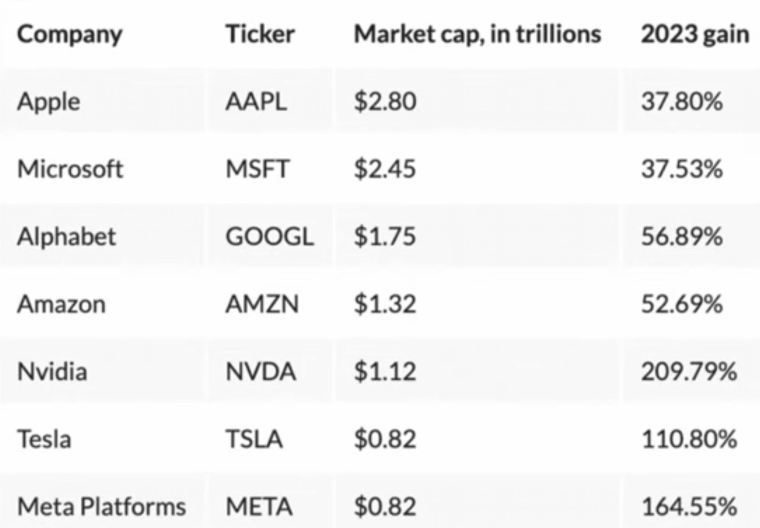Click Alphabet's 56.89% gain value
Screen dimensions: 760x528
682,237
